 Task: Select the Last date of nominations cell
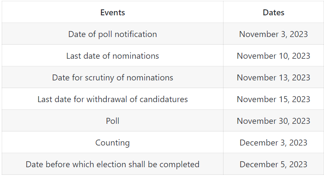(x=112, y=56)
